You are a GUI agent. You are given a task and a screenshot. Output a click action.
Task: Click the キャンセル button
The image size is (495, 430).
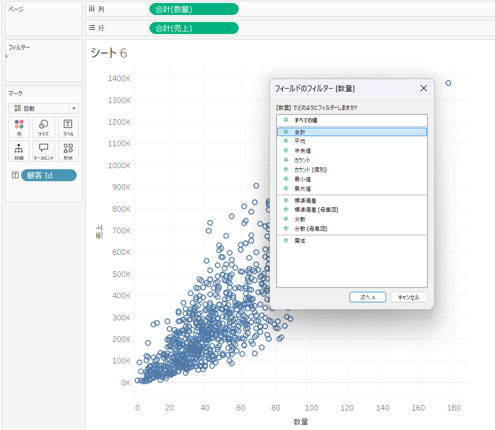[409, 297]
